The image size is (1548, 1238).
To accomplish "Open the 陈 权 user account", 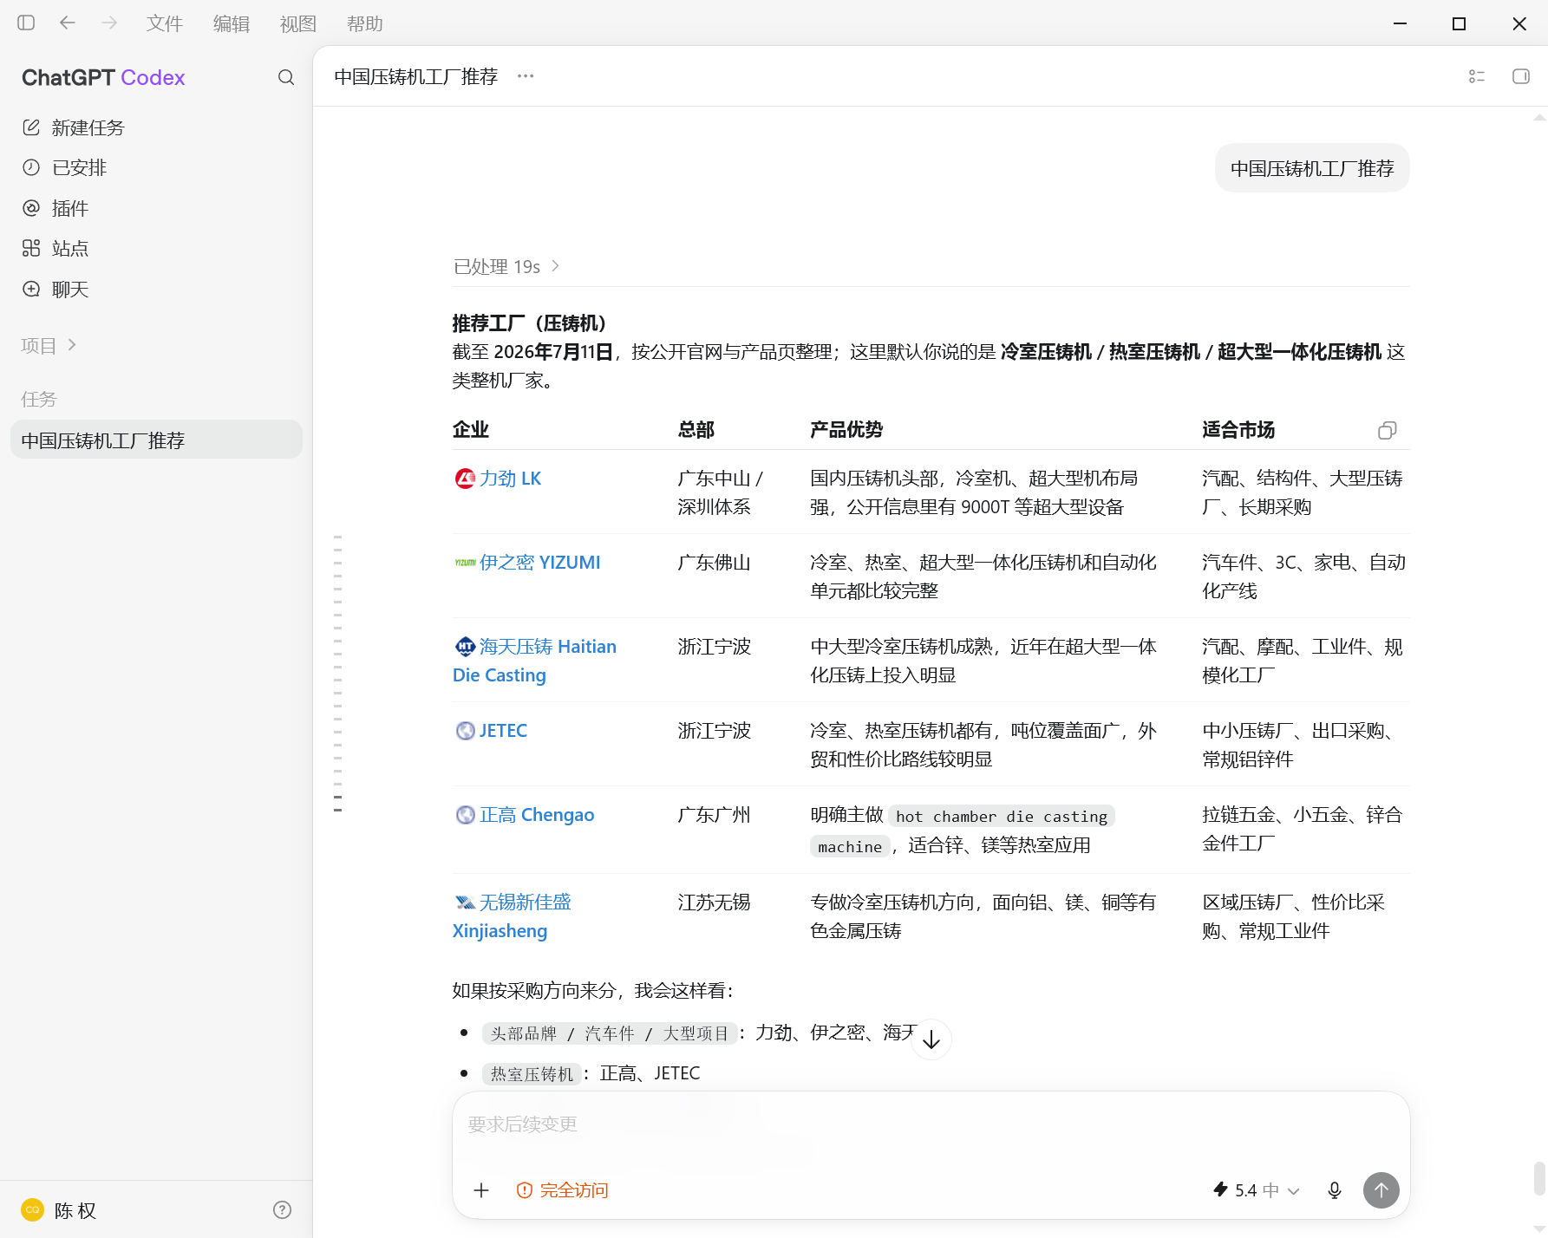I will coord(59,1209).
